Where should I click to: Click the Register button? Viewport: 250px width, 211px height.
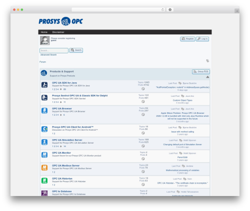pyautogui.click(x=187, y=39)
